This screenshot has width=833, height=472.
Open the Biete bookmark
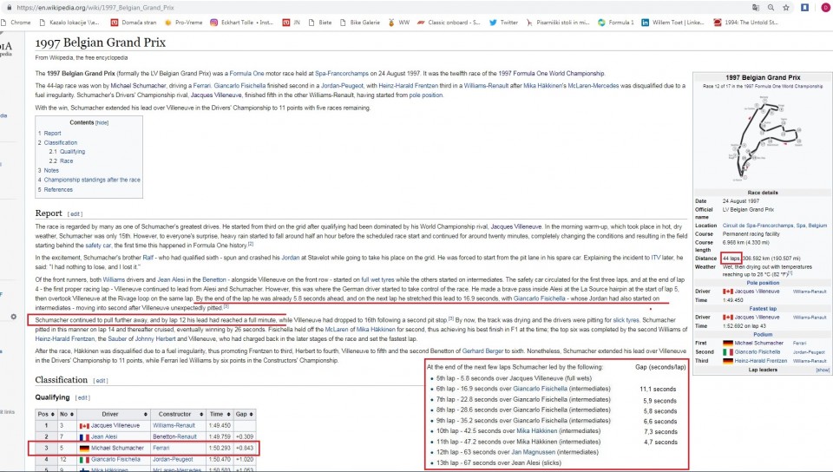[x=320, y=23]
